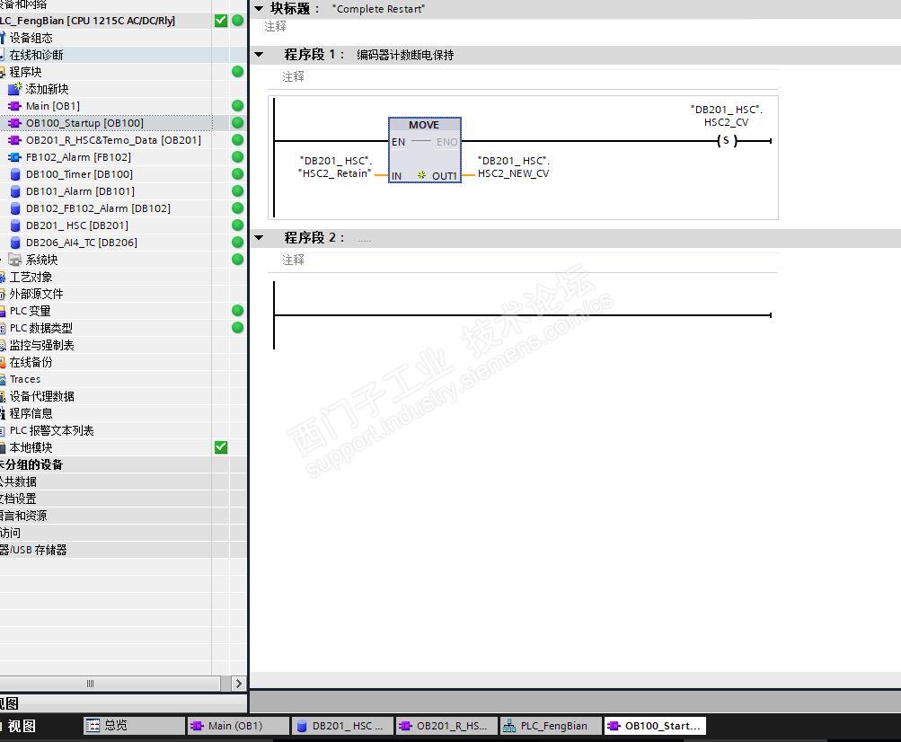Click green status dot beside Main [OB1]
901x742 pixels.
[x=237, y=106]
